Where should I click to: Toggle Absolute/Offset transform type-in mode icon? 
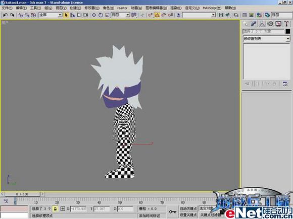click(x=63, y=208)
